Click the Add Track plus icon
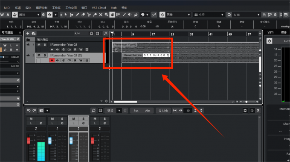This screenshot has width=290, height=162. 28,33
